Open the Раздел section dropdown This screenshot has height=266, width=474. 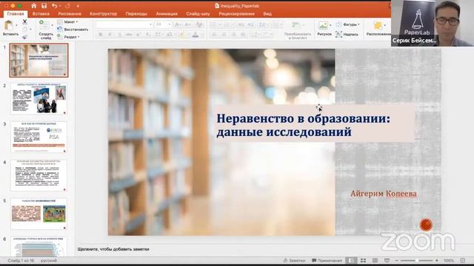pyautogui.click(x=69, y=37)
